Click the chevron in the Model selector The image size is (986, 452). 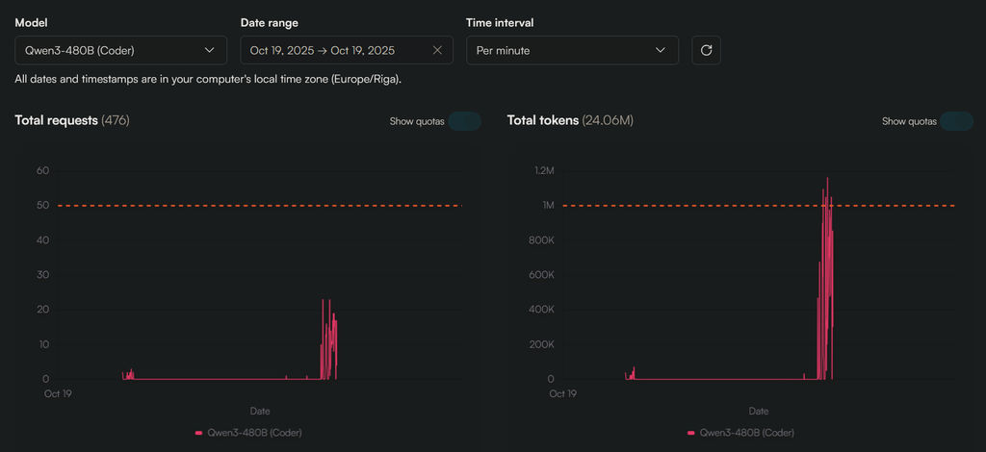point(210,50)
